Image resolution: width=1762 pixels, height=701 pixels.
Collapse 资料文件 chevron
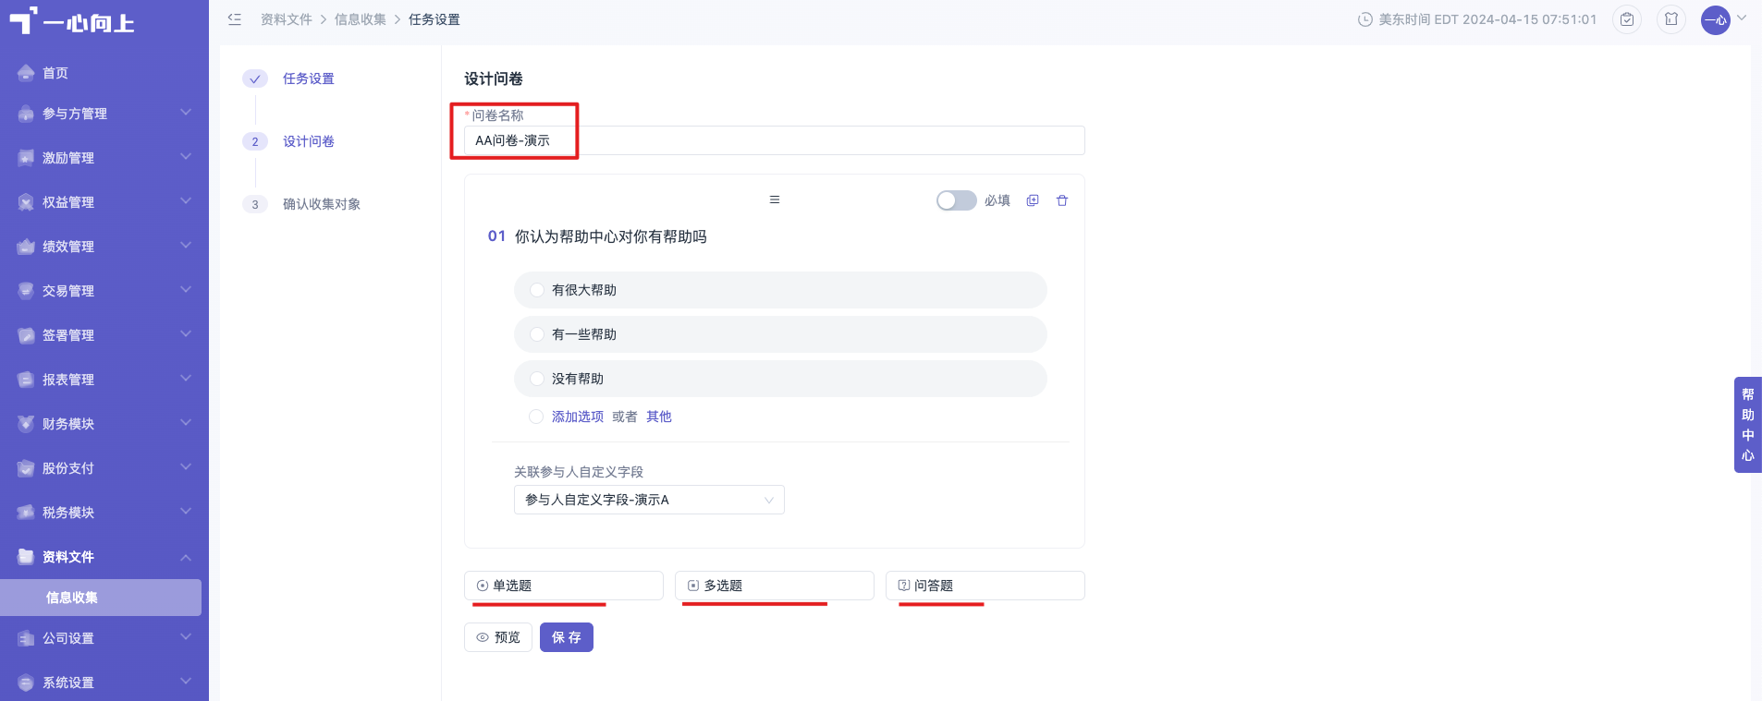[x=186, y=557]
